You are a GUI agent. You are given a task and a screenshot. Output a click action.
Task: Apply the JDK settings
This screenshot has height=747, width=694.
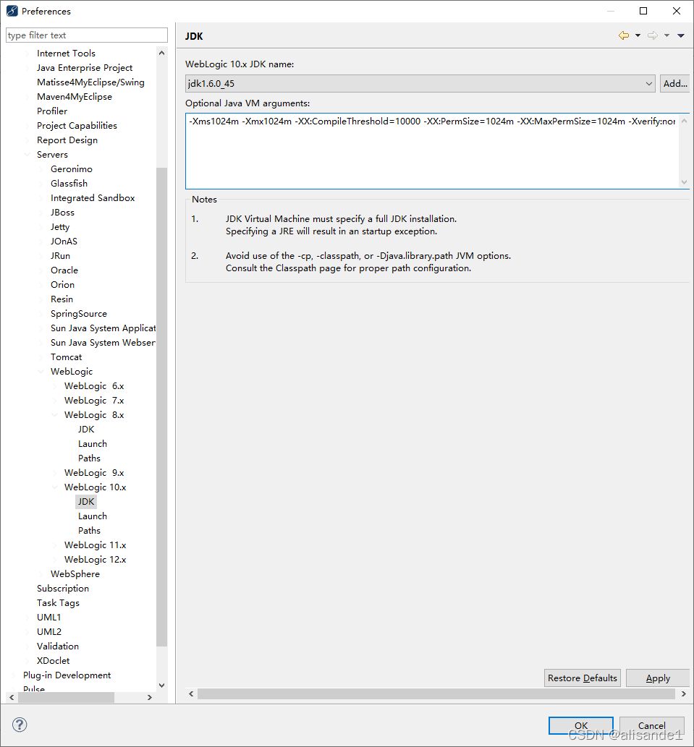pyautogui.click(x=657, y=678)
